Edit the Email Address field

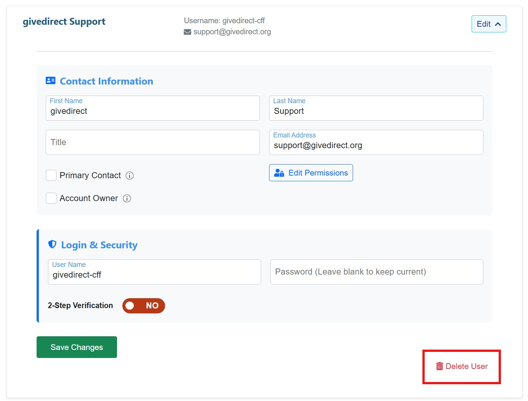point(376,142)
